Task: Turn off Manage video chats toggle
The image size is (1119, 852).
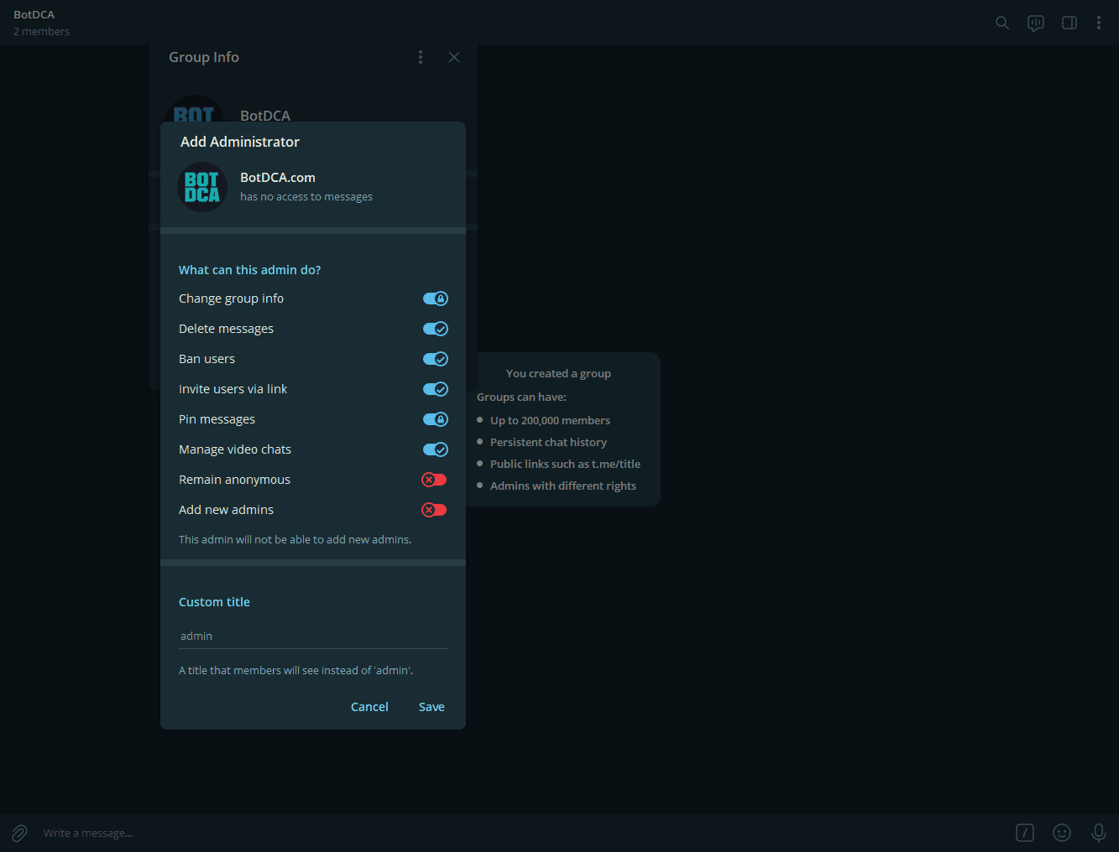Action: 435,449
